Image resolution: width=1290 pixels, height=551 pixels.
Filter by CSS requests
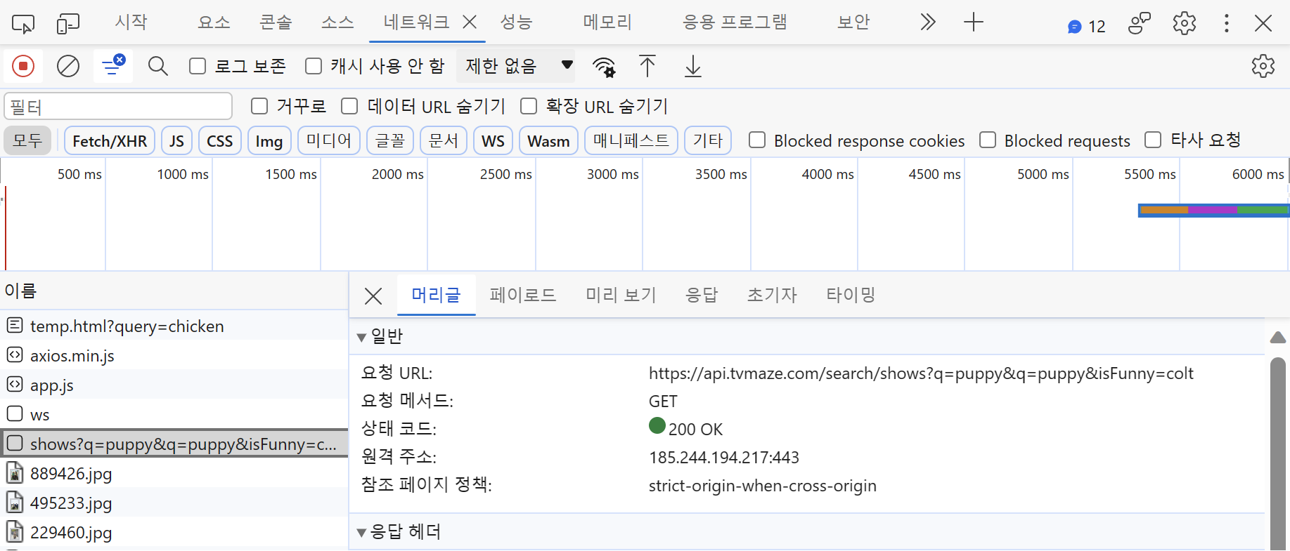click(x=220, y=141)
